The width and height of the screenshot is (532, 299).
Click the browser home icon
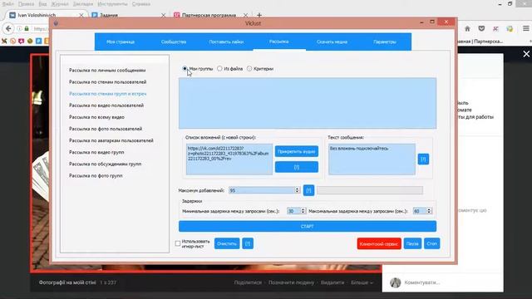pyautogui.click(x=467, y=29)
